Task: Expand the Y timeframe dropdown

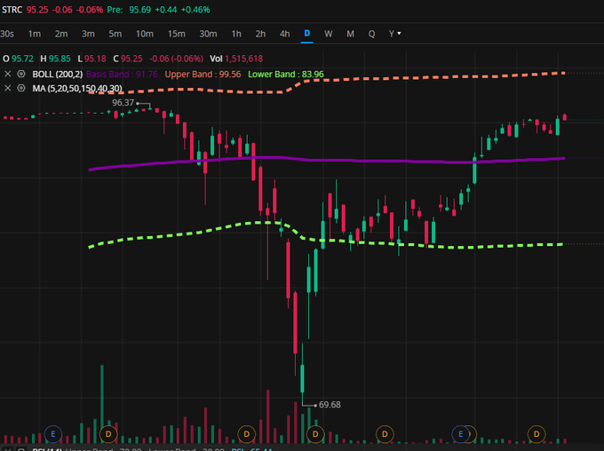Action: pyautogui.click(x=395, y=34)
